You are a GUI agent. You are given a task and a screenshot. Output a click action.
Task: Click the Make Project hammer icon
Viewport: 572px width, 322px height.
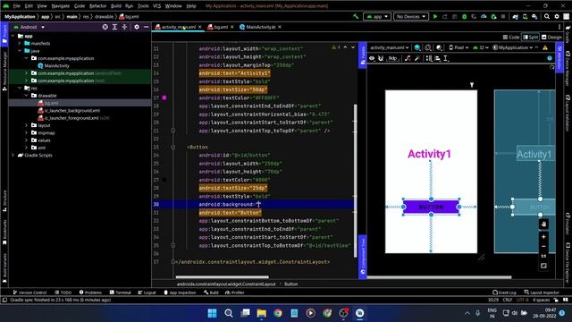coord(356,16)
